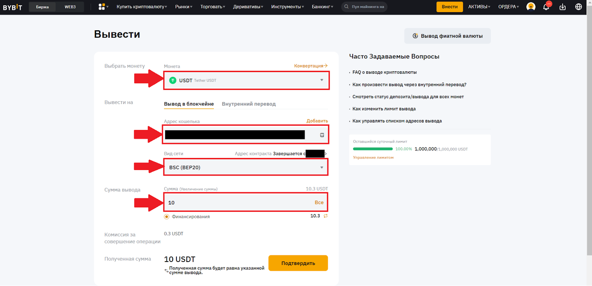The height and width of the screenshot is (286, 592).
Task: Open the apps grid menu icon
Action: pyautogui.click(x=102, y=7)
